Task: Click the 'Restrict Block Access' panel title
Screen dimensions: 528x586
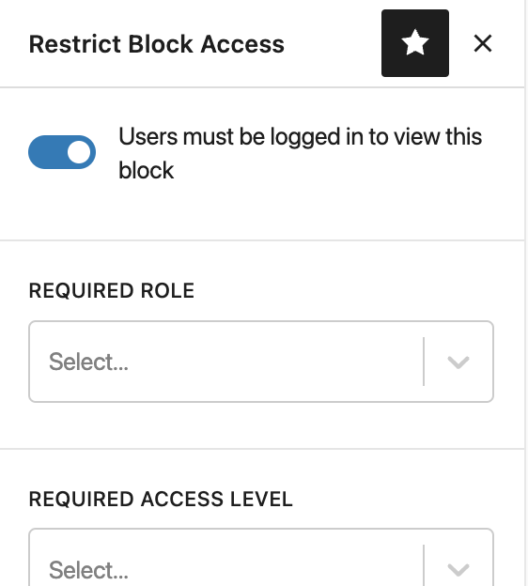Action: tap(157, 44)
